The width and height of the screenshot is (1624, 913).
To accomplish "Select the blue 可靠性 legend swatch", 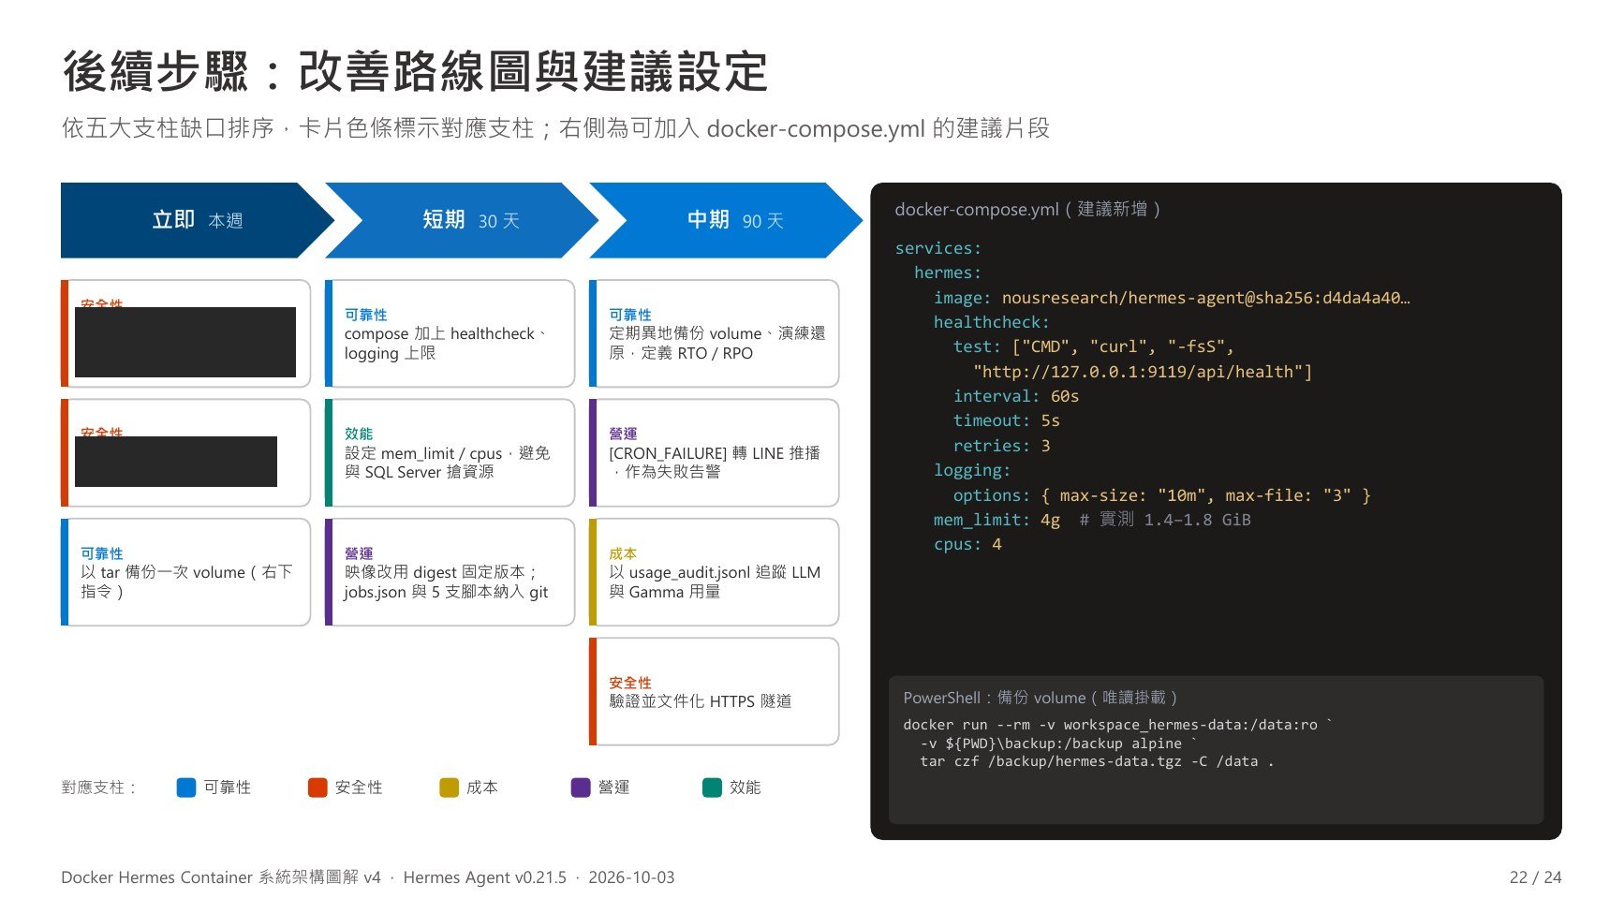I will 186,788.
